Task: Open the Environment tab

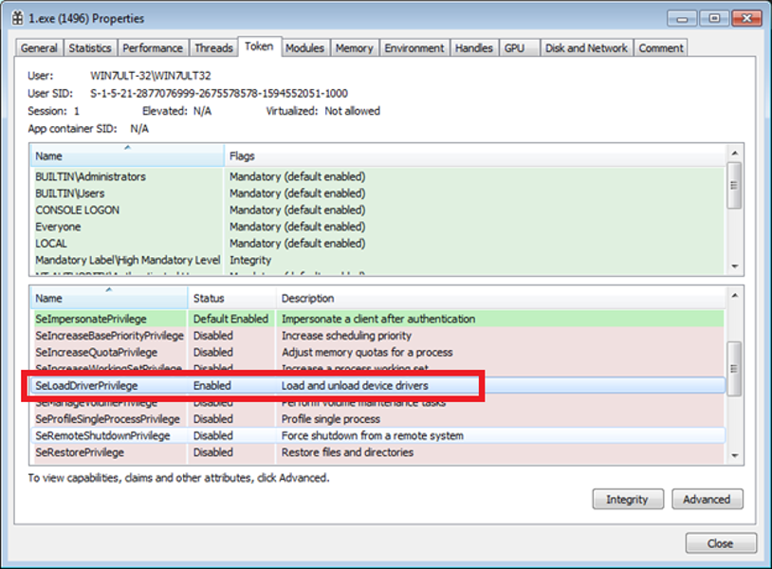Action: click(414, 47)
